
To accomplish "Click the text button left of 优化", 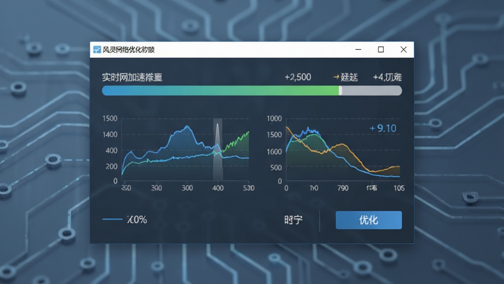I will tap(293, 220).
